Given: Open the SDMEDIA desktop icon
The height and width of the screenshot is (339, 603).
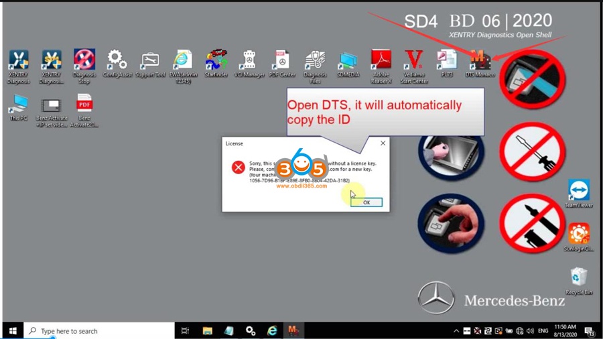Looking at the screenshot, I should pyautogui.click(x=348, y=64).
